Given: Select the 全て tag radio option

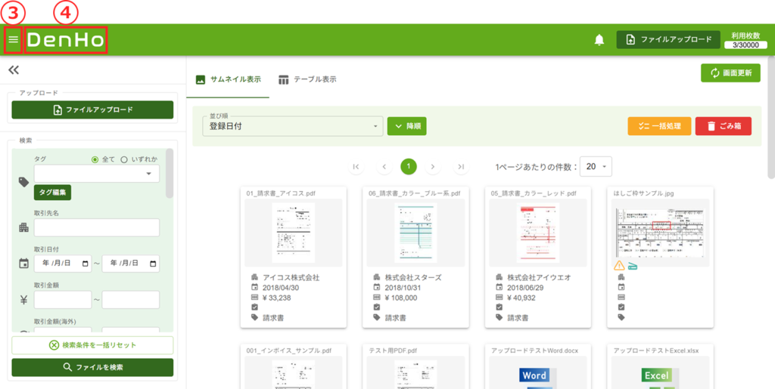Looking at the screenshot, I should [95, 159].
